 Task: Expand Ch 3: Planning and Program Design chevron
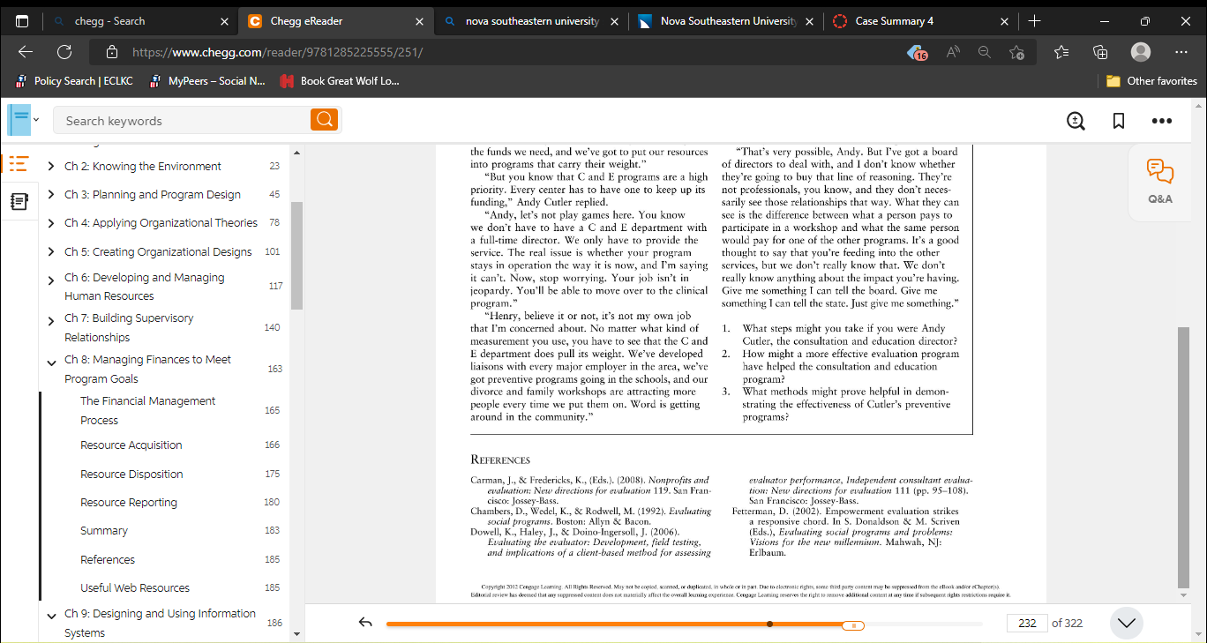(x=51, y=194)
